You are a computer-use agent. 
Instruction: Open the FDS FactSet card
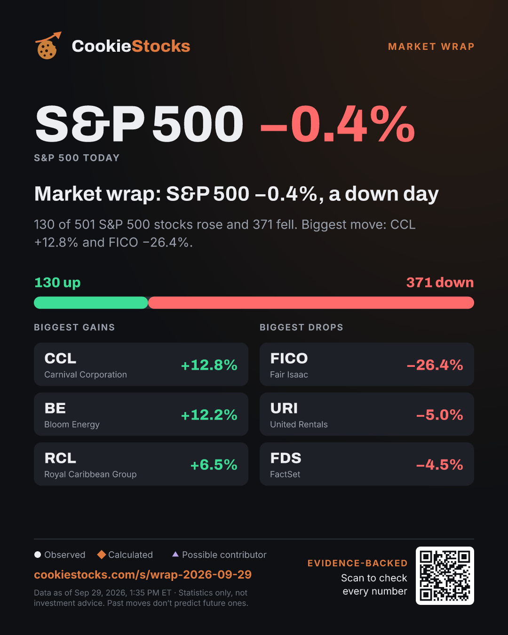(367, 464)
